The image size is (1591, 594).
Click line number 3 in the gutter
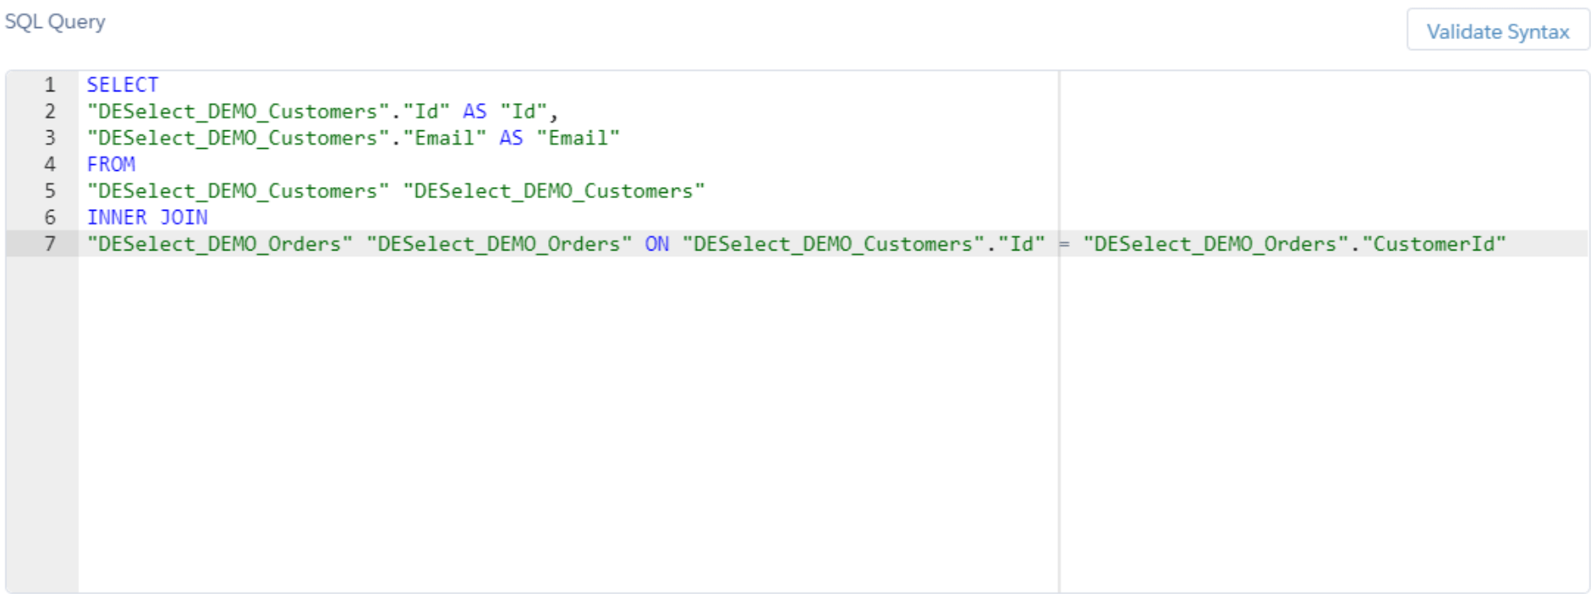50,138
